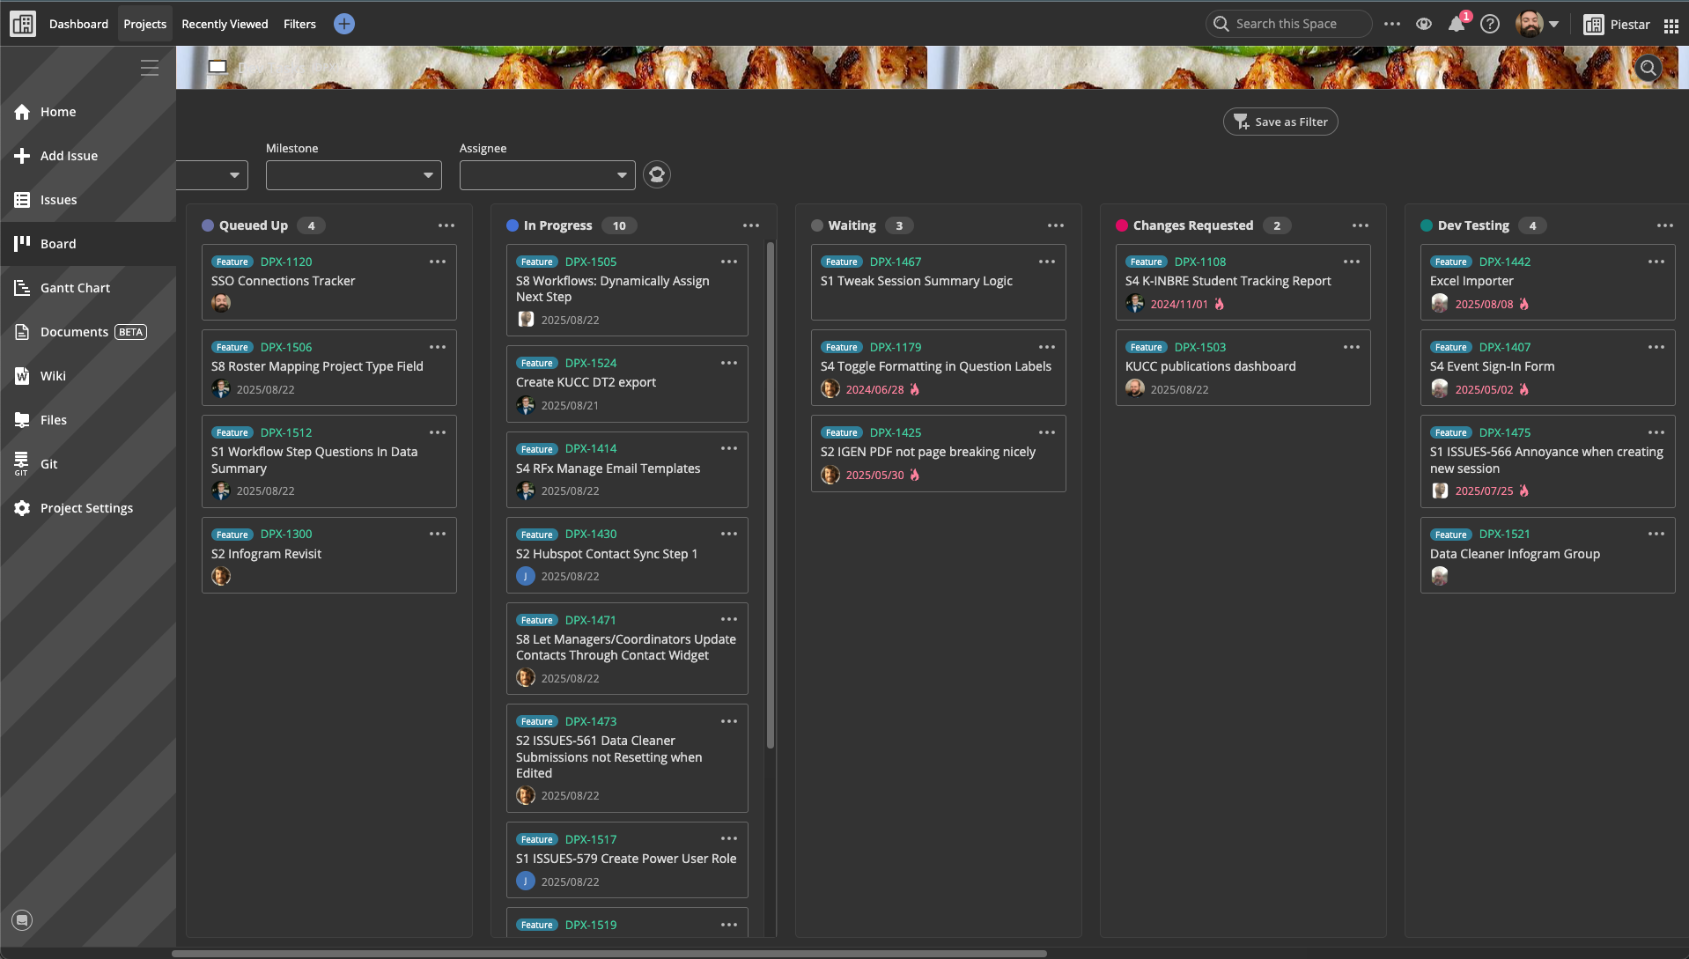Open issue link DPX-1505

tap(591, 262)
